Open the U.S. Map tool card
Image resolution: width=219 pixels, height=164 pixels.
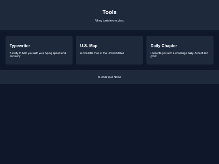(109, 50)
